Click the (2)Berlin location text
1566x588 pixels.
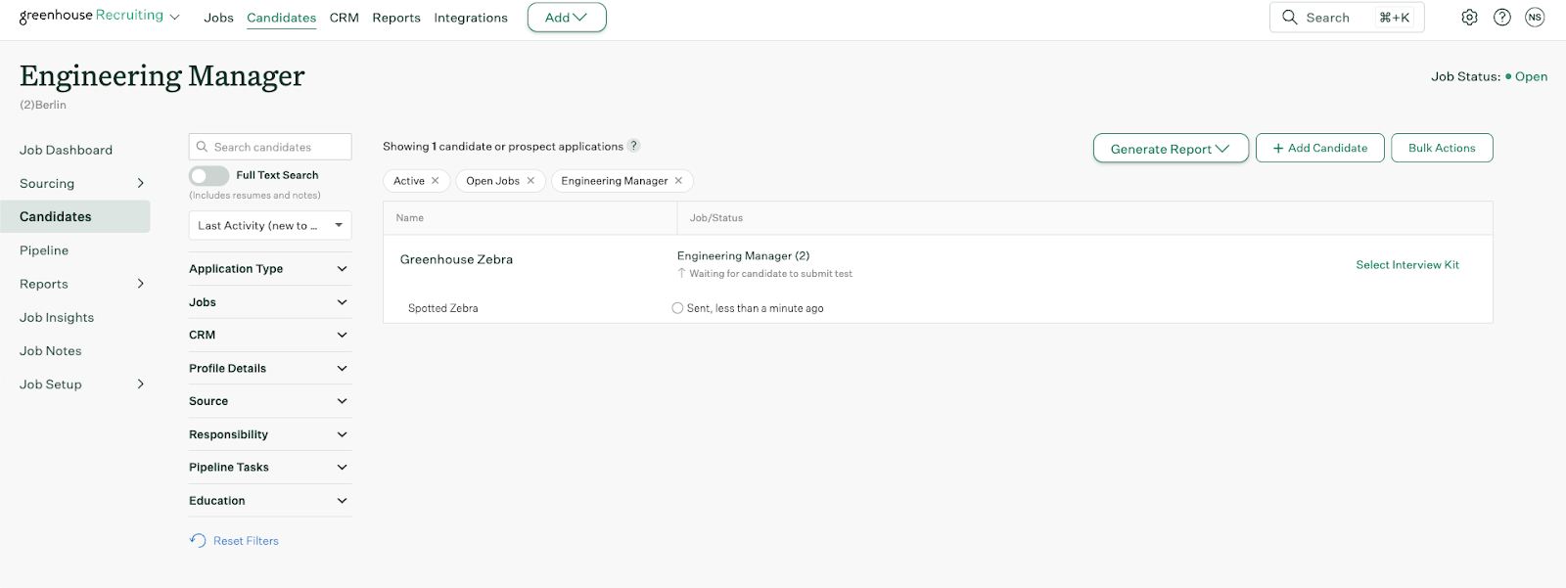point(43,105)
